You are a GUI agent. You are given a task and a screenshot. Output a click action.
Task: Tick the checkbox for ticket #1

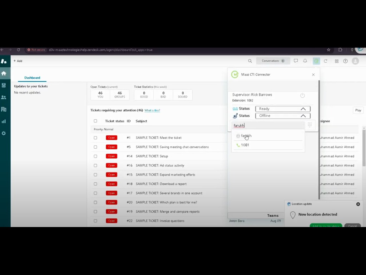coord(95,138)
